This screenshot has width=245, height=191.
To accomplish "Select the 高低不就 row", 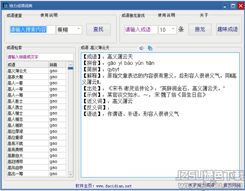I will click(37, 143).
